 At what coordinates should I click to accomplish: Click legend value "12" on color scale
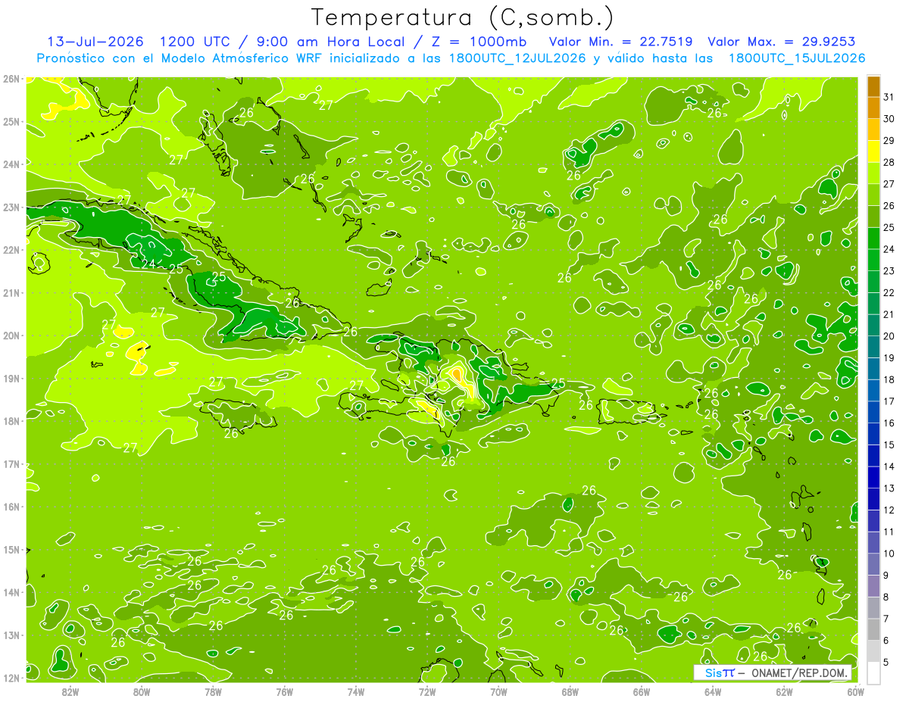point(889,510)
